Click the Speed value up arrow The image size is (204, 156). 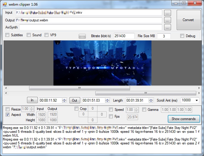[136, 108]
